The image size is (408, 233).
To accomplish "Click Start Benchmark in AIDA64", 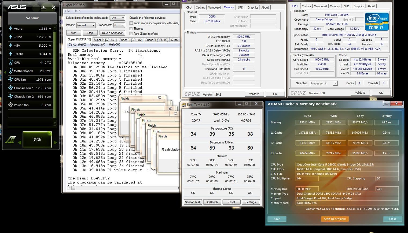I will (335, 219).
